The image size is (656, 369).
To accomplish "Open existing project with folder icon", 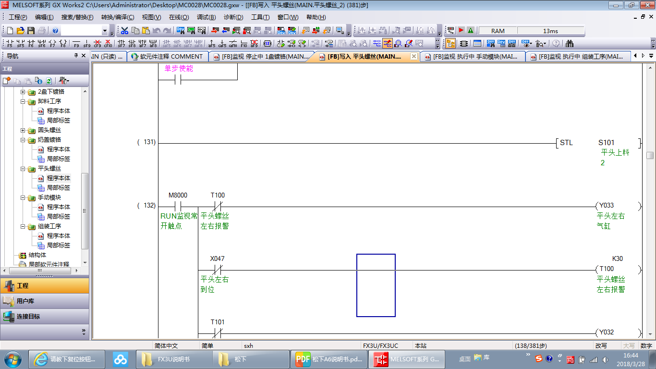I will (20, 31).
